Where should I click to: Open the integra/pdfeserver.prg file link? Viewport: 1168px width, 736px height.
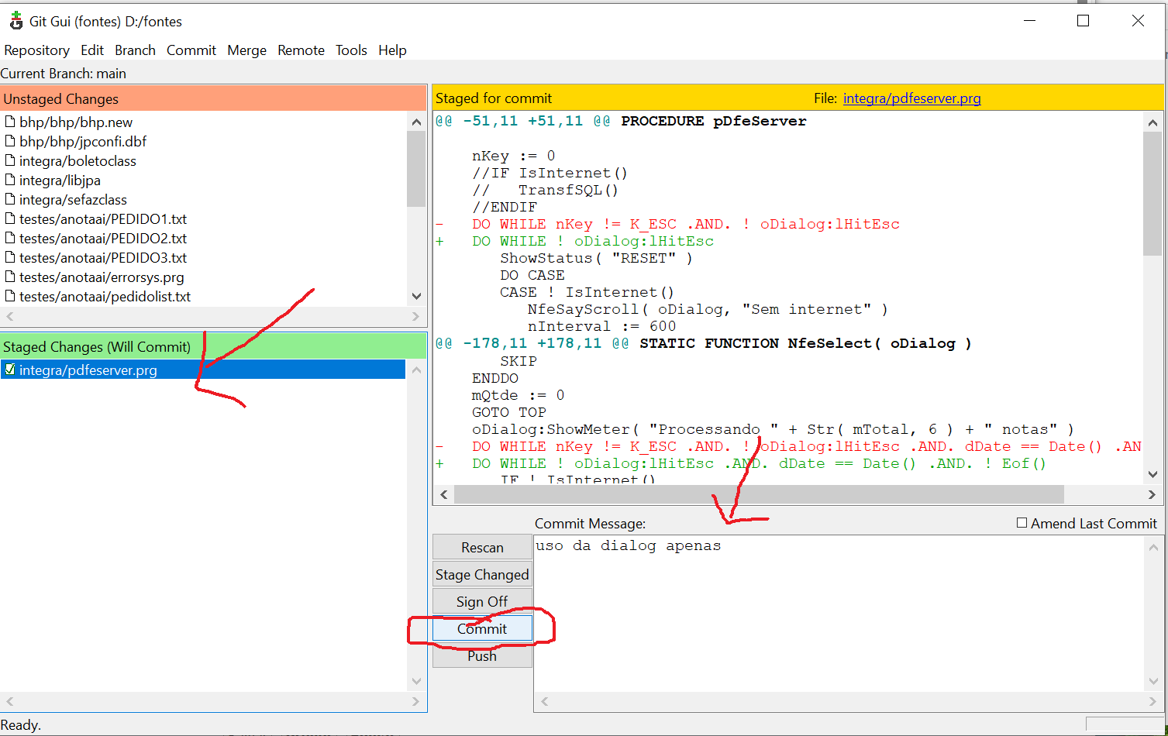click(911, 98)
